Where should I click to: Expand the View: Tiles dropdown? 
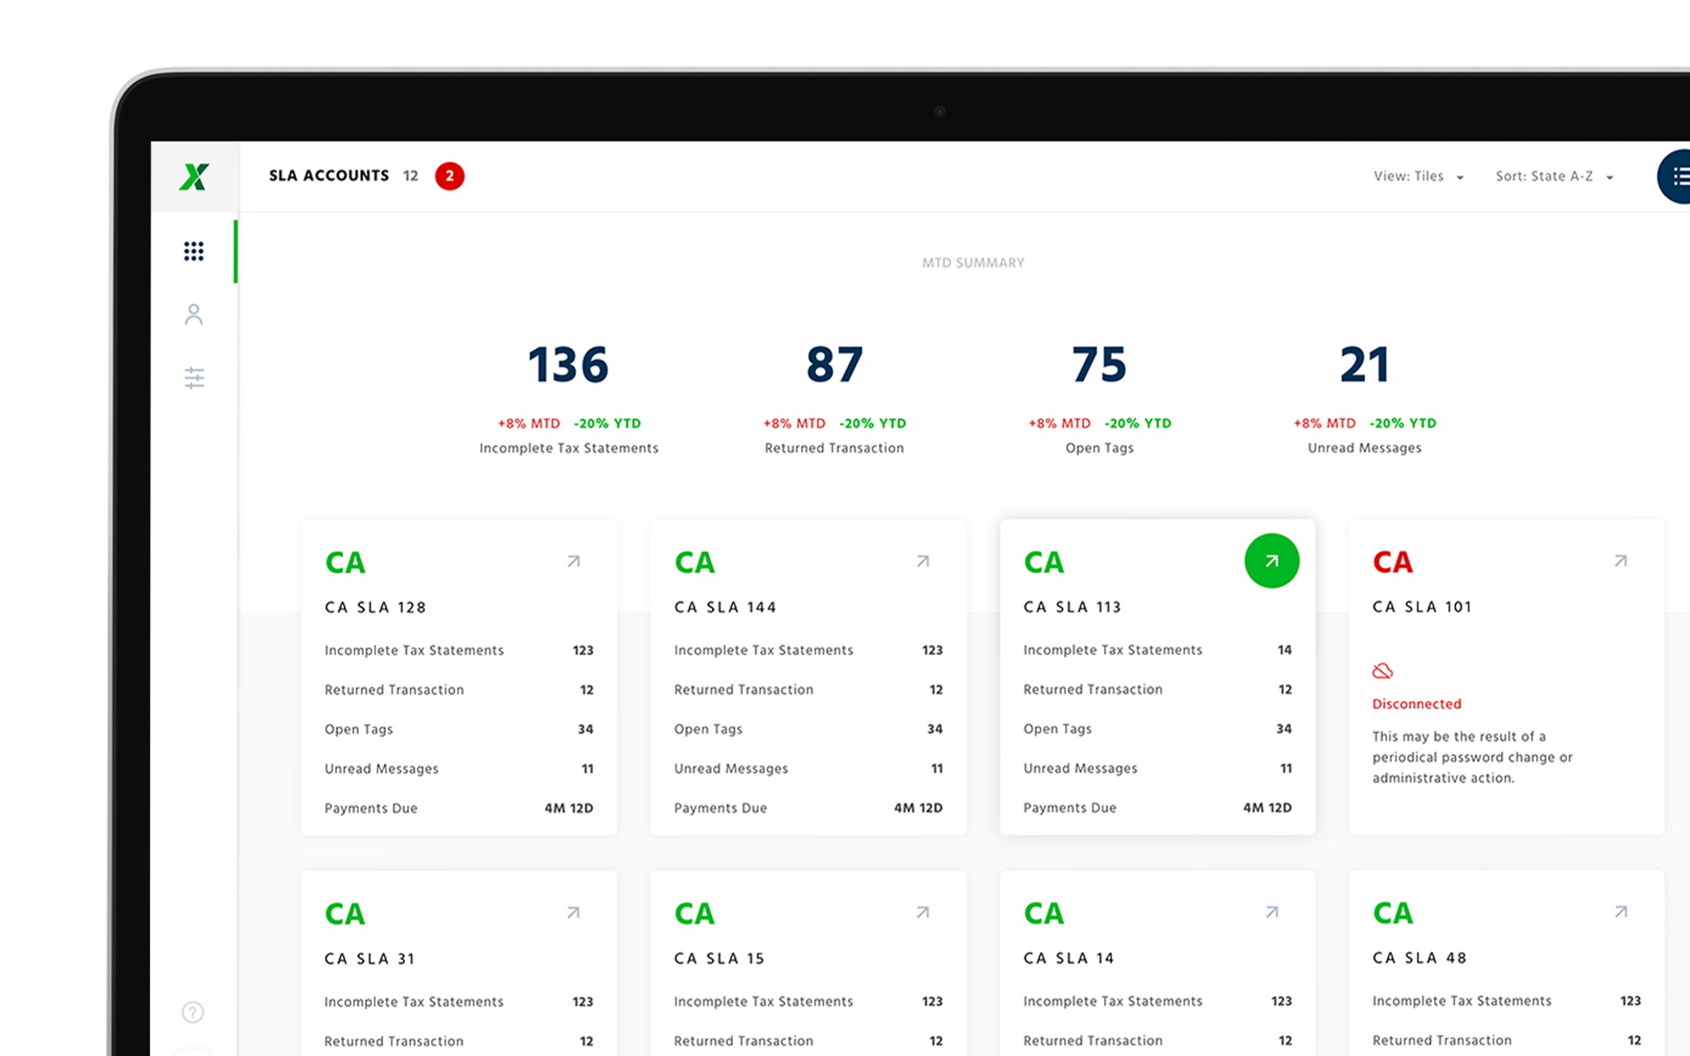[x=1418, y=177]
